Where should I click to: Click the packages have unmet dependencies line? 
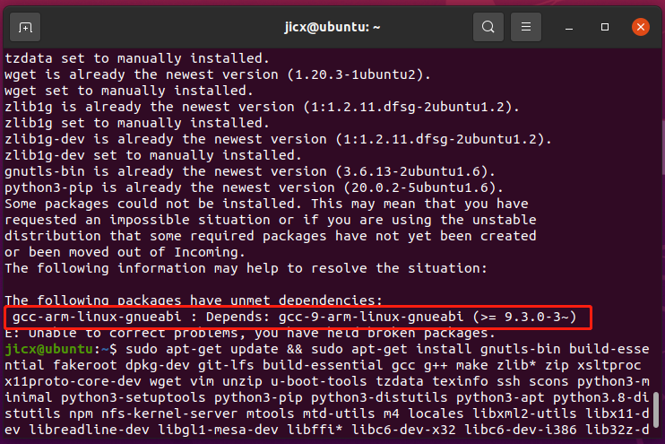coord(194,299)
